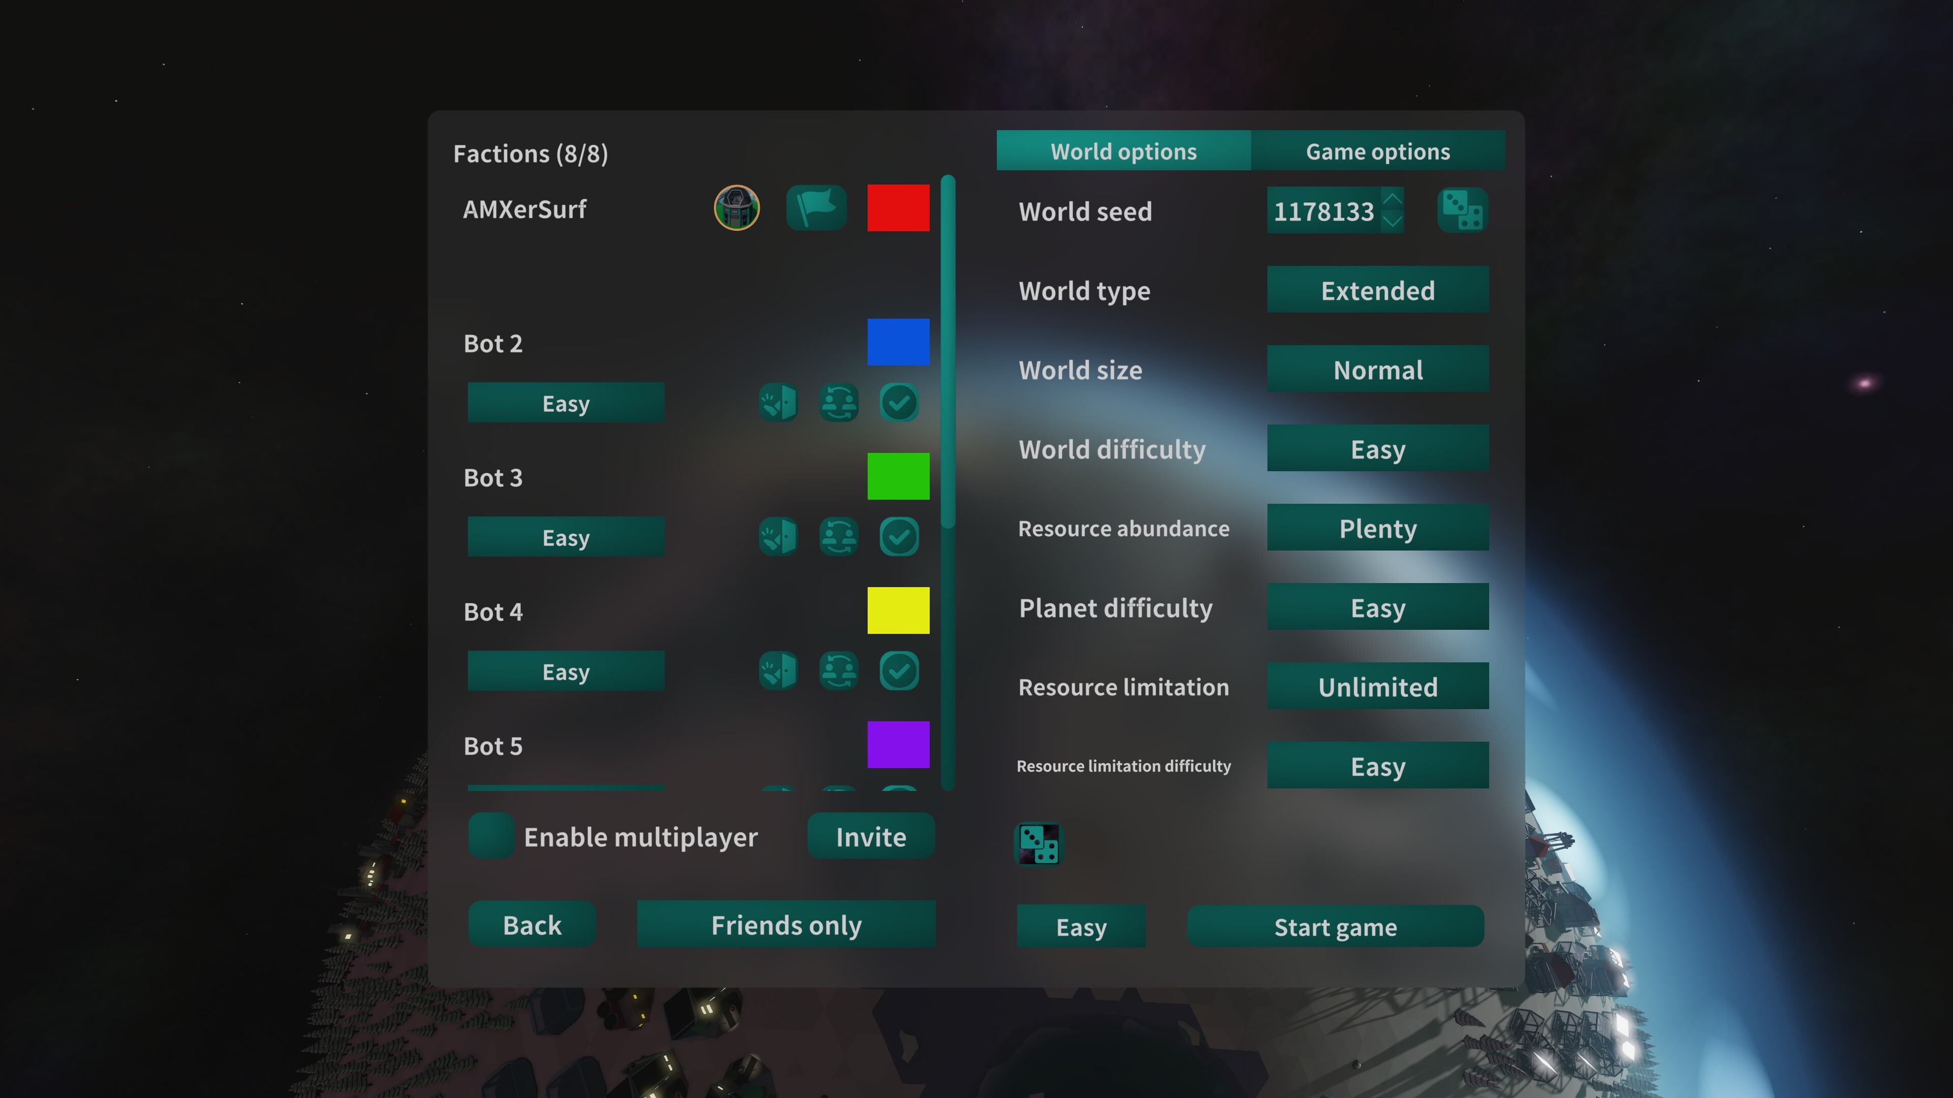This screenshot has height=1098, width=1953.
Task: Click the Start game button
Action: pos(1335,926)
